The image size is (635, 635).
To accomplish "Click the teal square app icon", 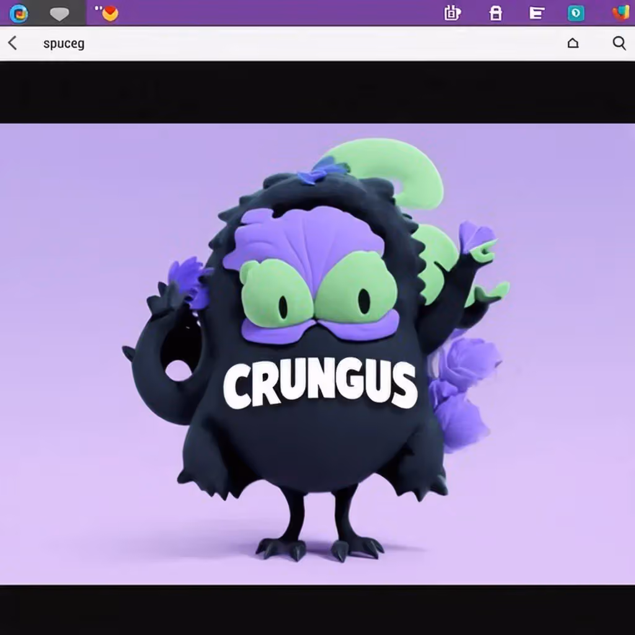I will 576,14.
